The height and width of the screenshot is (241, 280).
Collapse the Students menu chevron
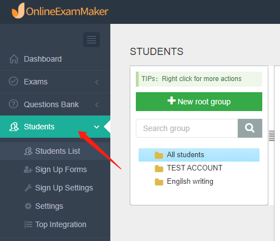click(x=96, y=127)
